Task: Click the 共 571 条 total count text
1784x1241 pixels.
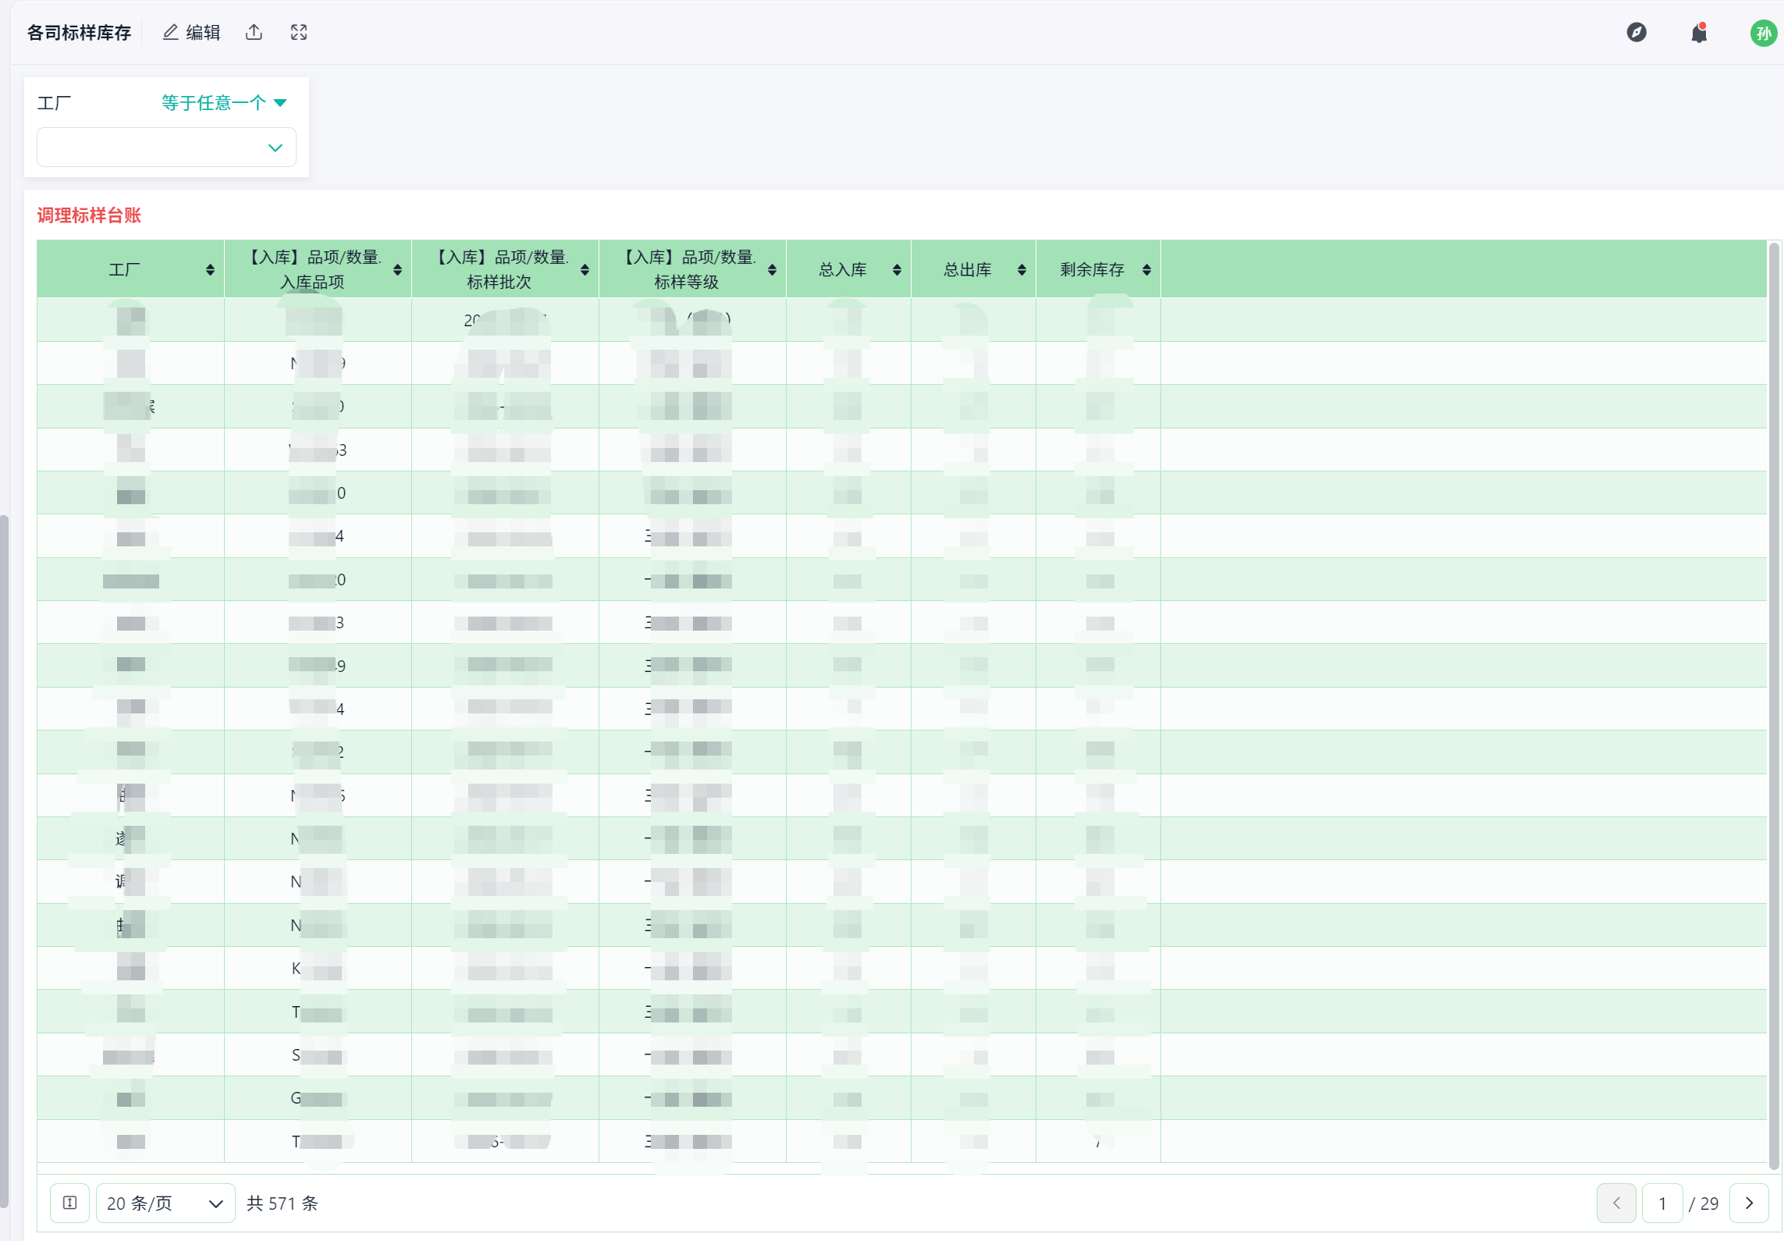Action: 283,1203
